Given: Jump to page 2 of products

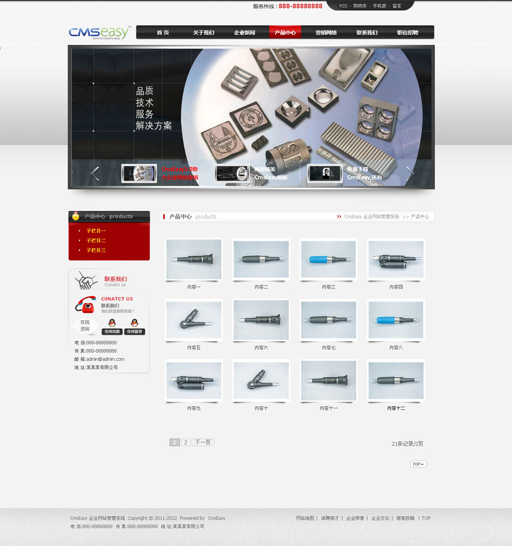Looking at the screenshot, I should (185, 442).
